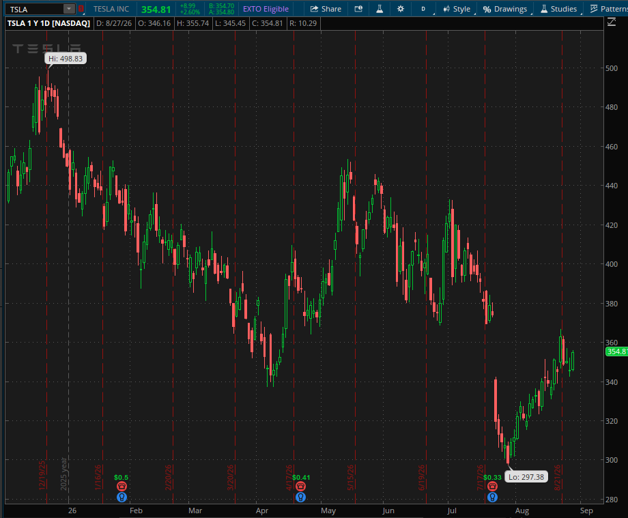Viewport: 628px width, 518px height.
Task: Click the L: 345.45 low value in header
Action: coord(230,23)
